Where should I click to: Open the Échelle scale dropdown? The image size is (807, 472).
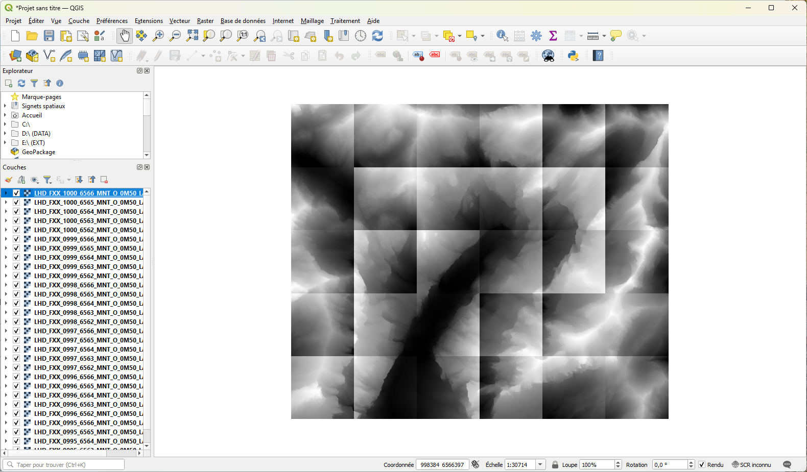point(540,465)
